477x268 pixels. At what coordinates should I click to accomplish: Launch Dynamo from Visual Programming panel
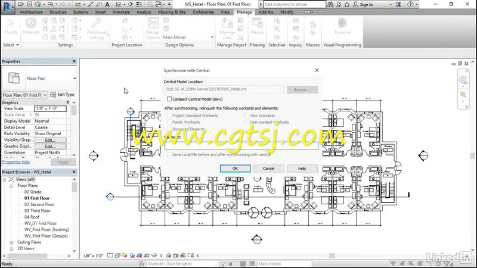click(342, 26)
